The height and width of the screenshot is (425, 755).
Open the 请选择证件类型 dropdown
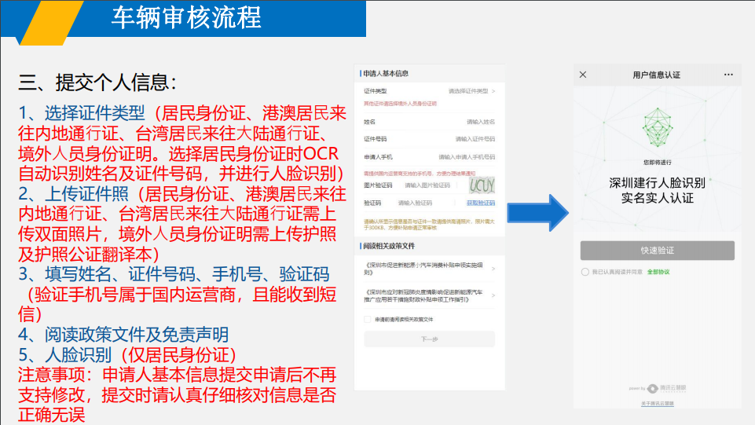(x=472, y=91)
